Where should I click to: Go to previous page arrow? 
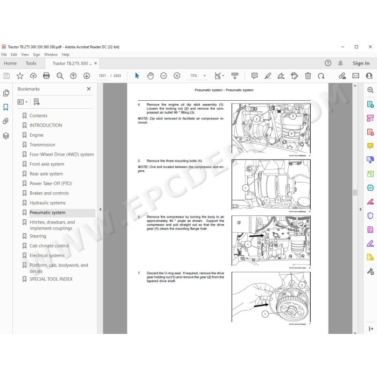[x=73, y=76]
